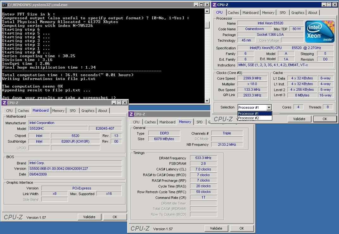Click the Max TDP value 80 W
The height and width of the screenshot is (234, 339).
[296, 29]
